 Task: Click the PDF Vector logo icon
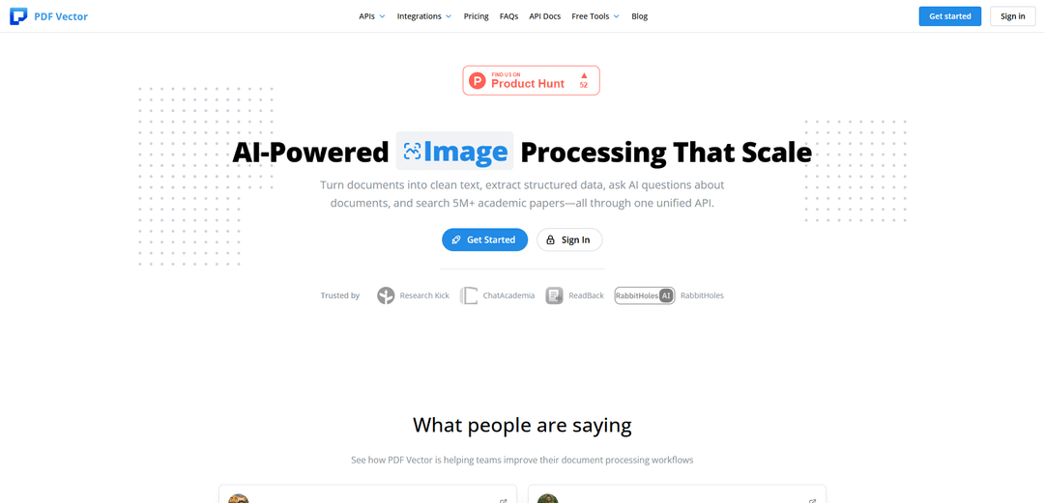(x=18, y=16)
